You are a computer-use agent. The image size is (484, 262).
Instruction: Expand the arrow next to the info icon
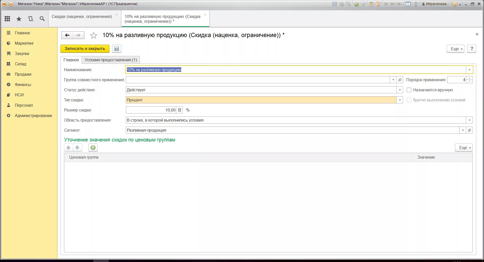pos(460,4)
